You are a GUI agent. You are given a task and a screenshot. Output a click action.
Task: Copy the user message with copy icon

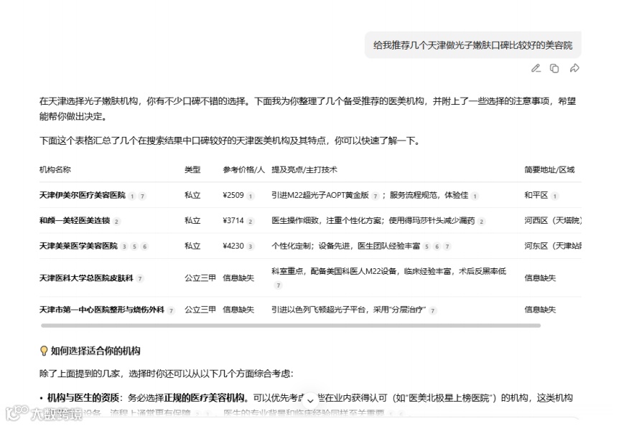[x=554, y=69]
